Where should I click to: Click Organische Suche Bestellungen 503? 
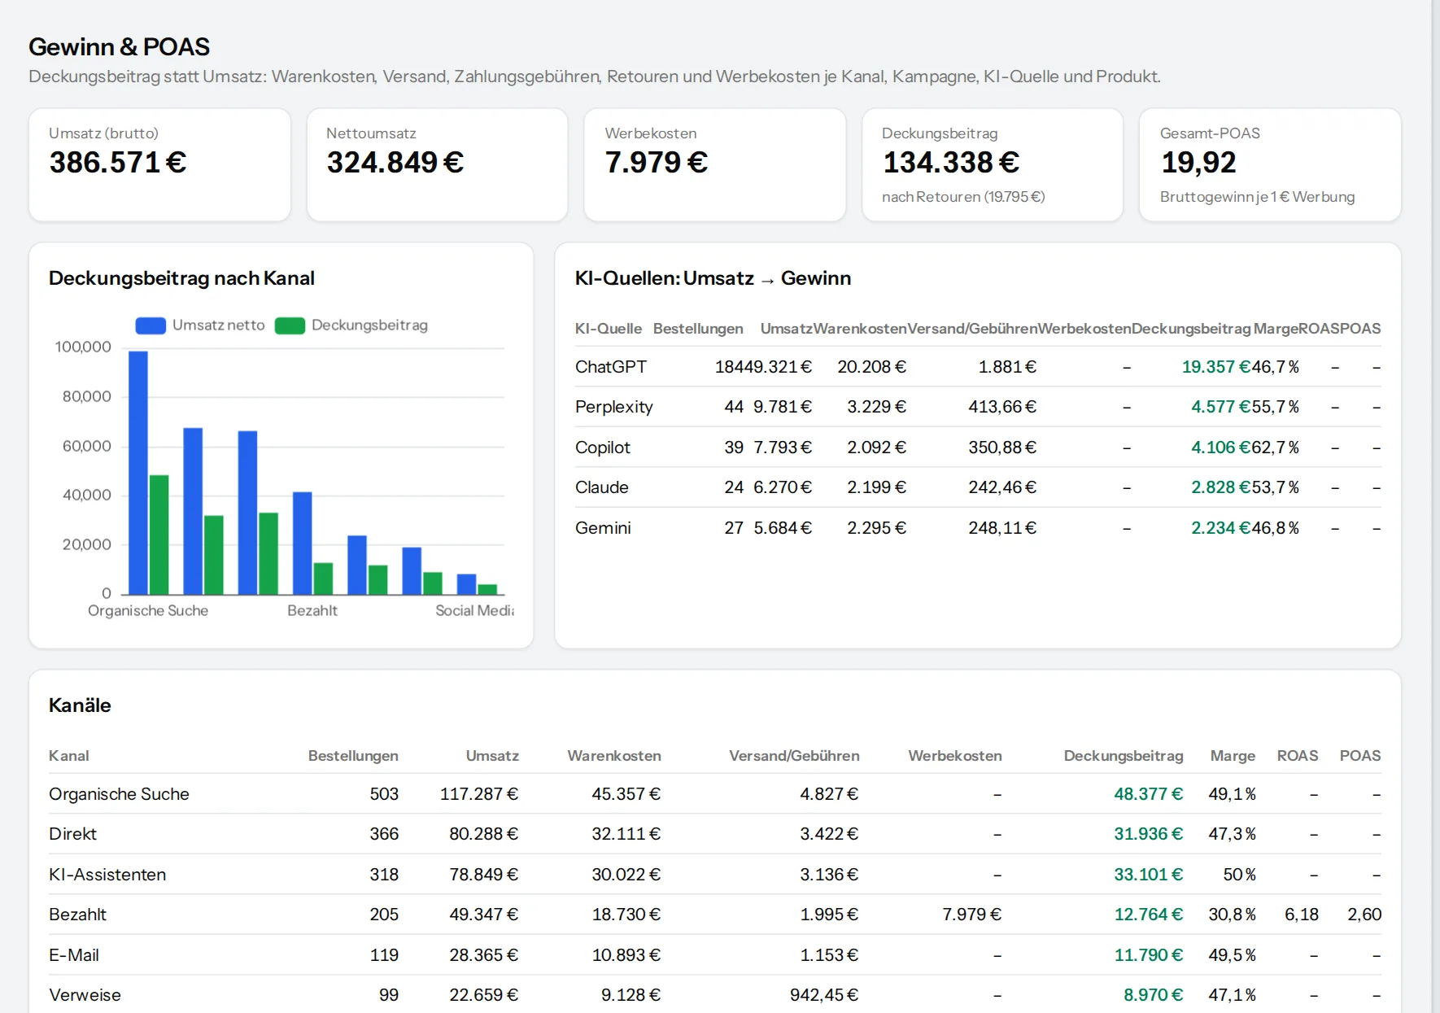point(384,794)
